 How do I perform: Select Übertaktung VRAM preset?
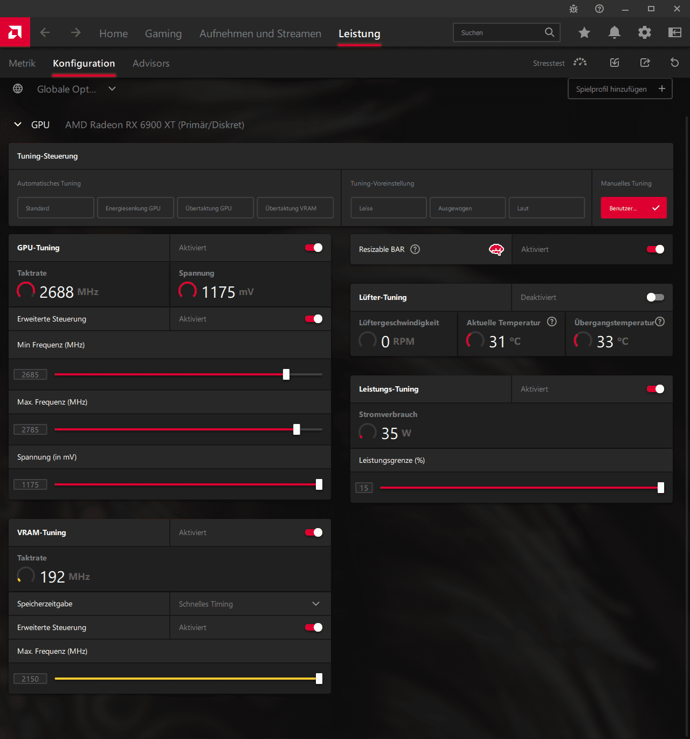pos(295,208)
